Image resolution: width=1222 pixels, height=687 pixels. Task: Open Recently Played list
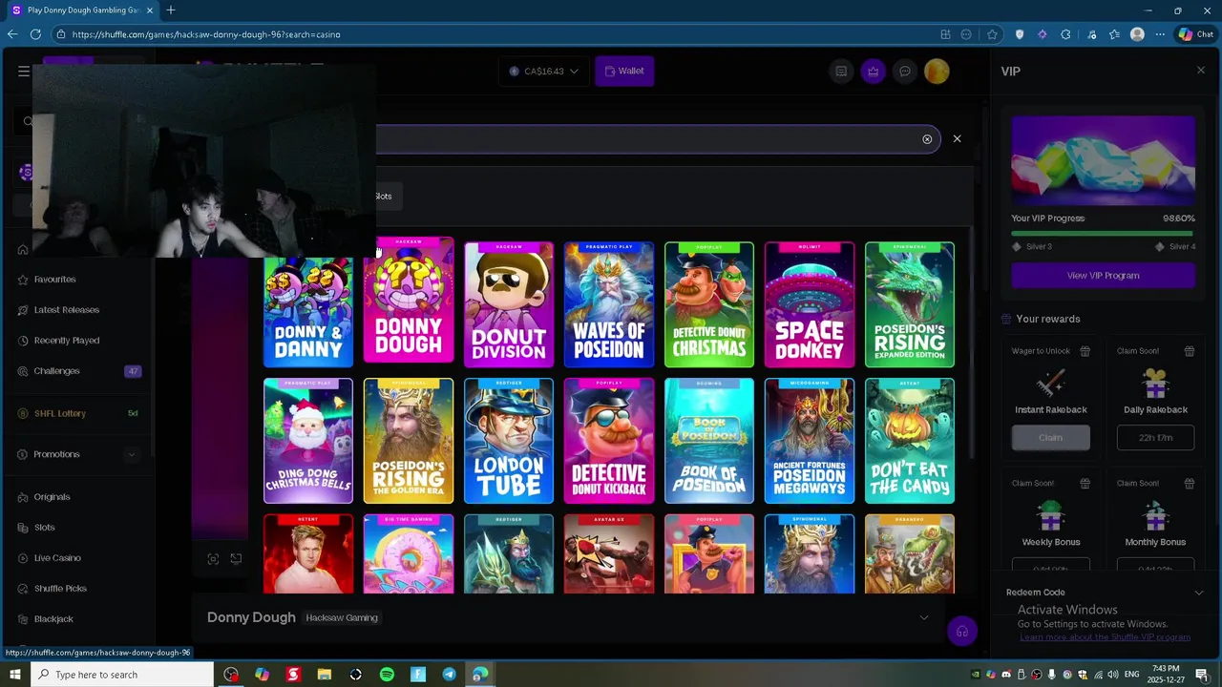(x=67, y=341)
